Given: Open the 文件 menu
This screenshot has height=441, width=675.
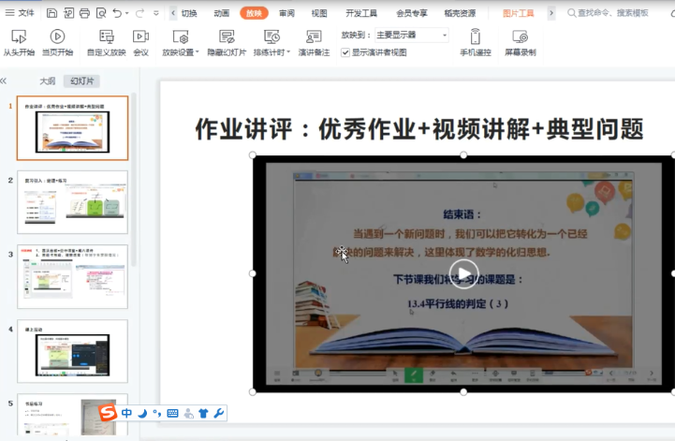Looking at the screenshot, I should pyautogui.click(x=21, y=13).
